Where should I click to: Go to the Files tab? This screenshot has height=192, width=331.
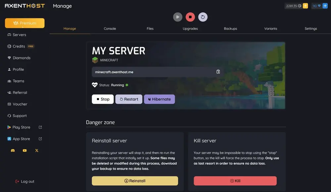pyautogui.click(x=150, y=28)
